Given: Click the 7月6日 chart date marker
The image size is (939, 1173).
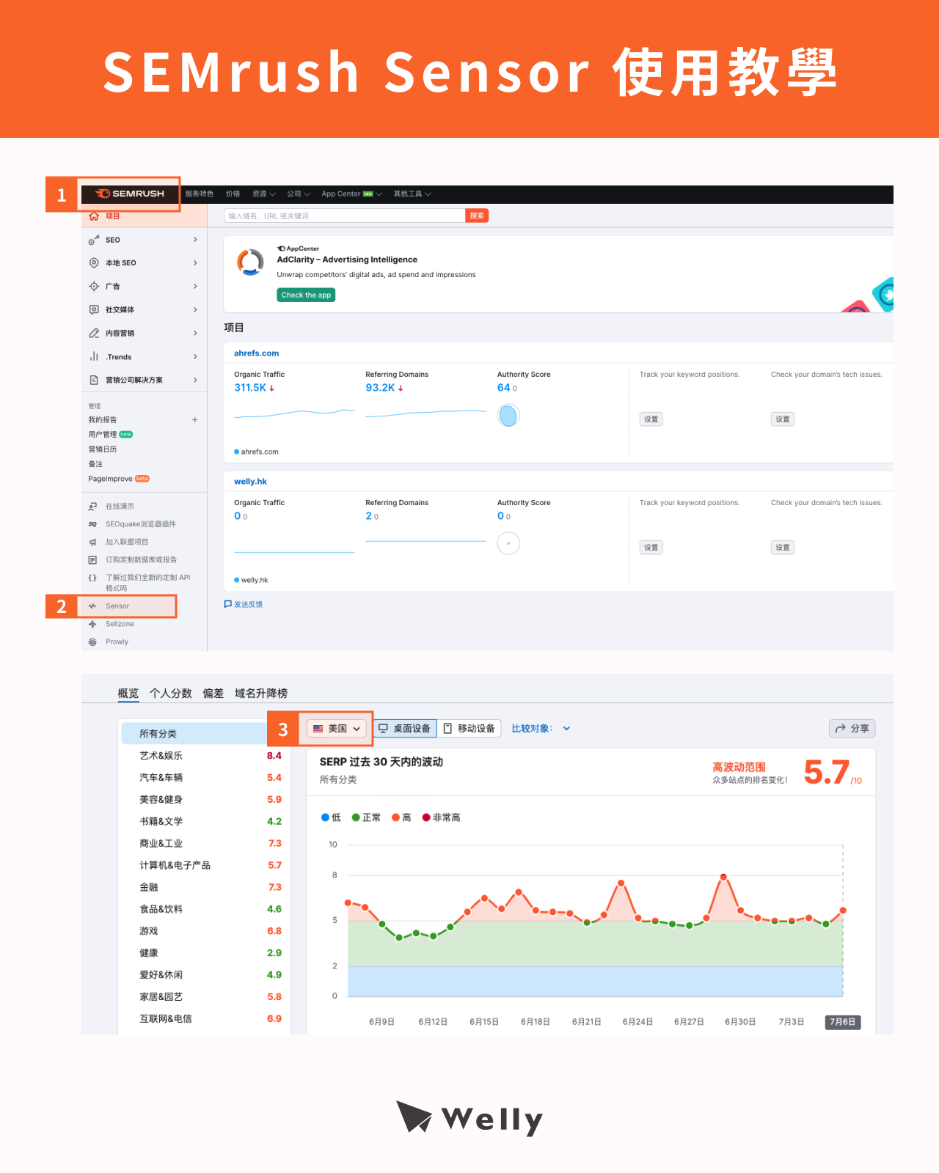Looking at the screenshot, I should 843,1022.
